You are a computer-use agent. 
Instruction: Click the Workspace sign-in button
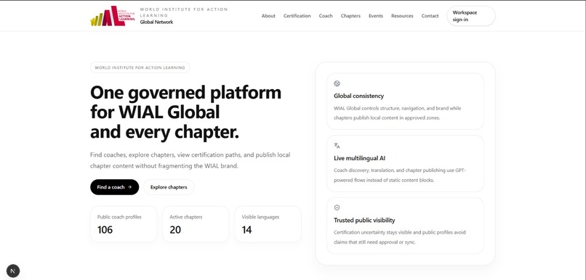pos(471,16)
